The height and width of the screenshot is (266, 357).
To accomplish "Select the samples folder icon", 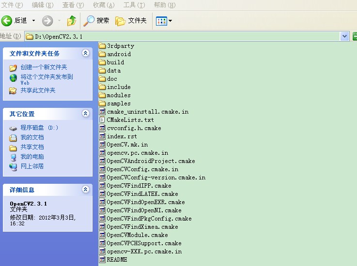I will 103,103.
